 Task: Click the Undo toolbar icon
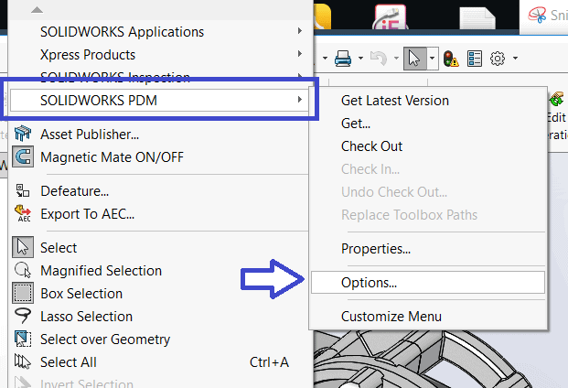(x=379, y=59)
